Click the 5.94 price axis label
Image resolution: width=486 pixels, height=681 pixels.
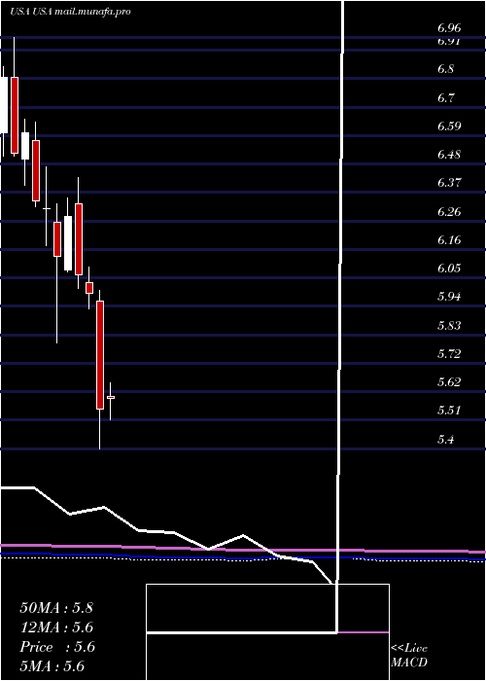pos(449,297)
